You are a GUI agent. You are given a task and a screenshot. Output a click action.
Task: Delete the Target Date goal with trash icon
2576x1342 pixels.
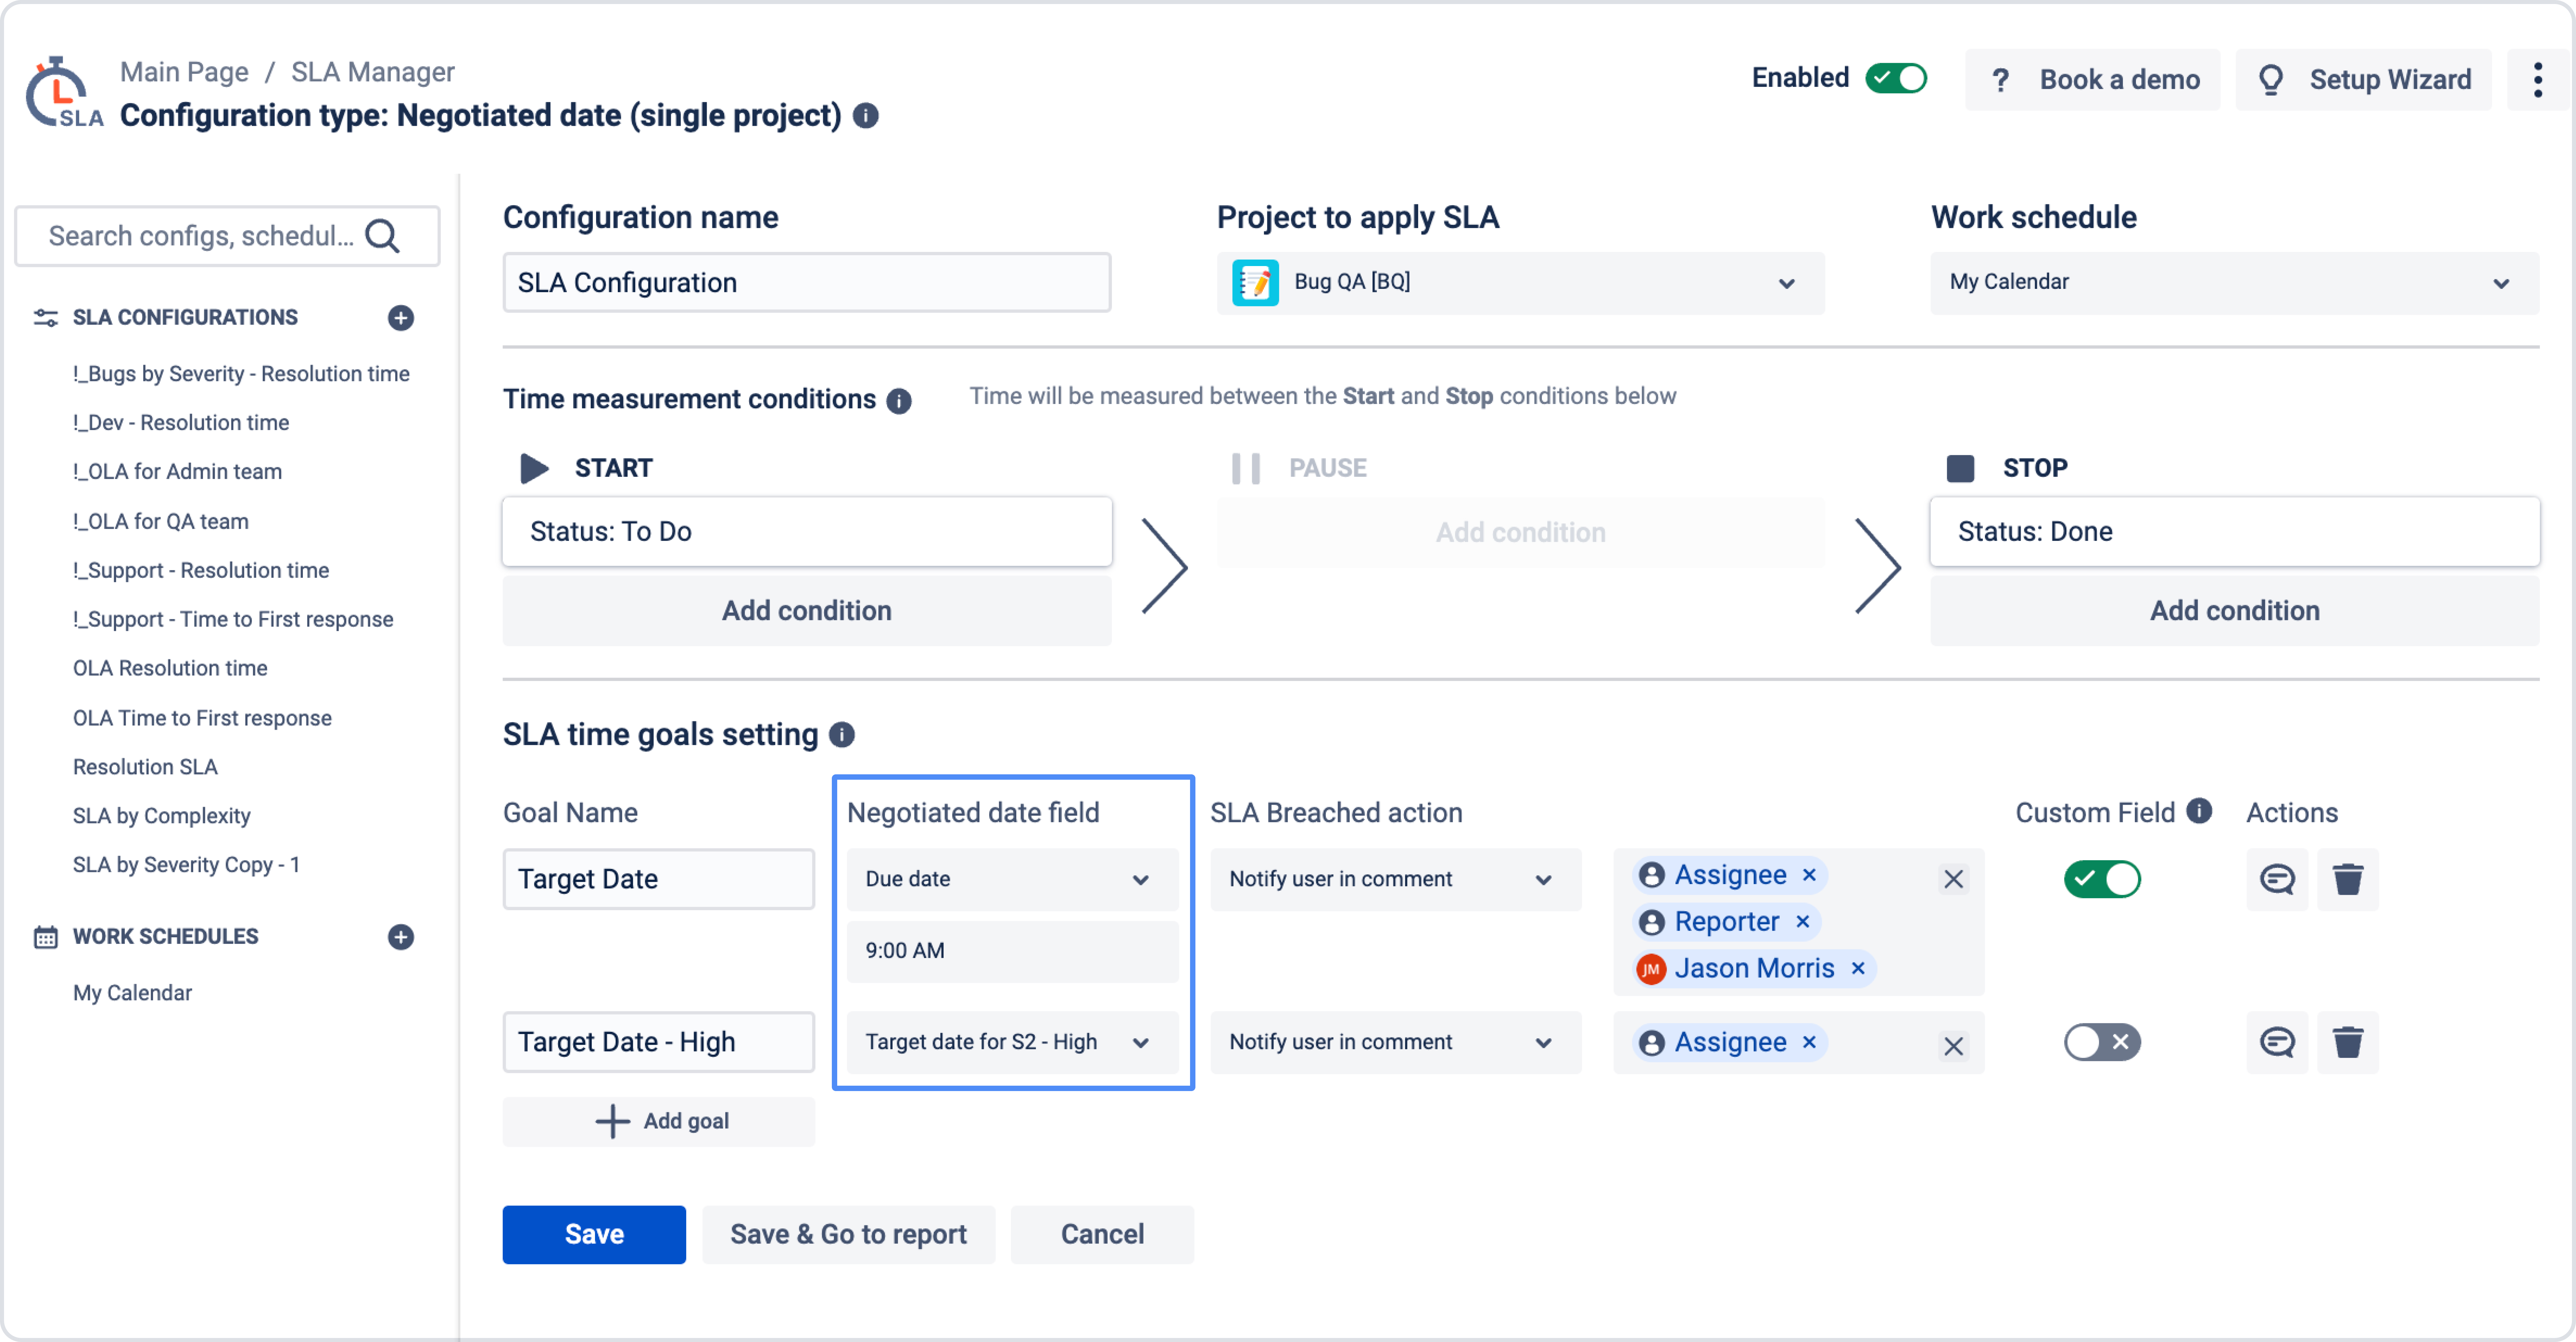(2347, 879)
